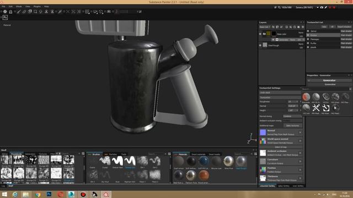Viewport: 353px width, 198px height.
Task: Open the viewport Material mode dropdown
Action: pyautogui.click(x=7, y=25)
